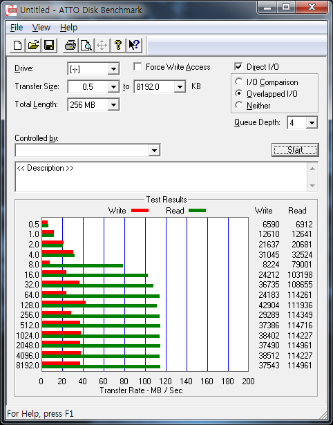This screenshot has width=333, height=425.
Task: Save results using the floppy disk icon
Action: (x=49, y=46)
